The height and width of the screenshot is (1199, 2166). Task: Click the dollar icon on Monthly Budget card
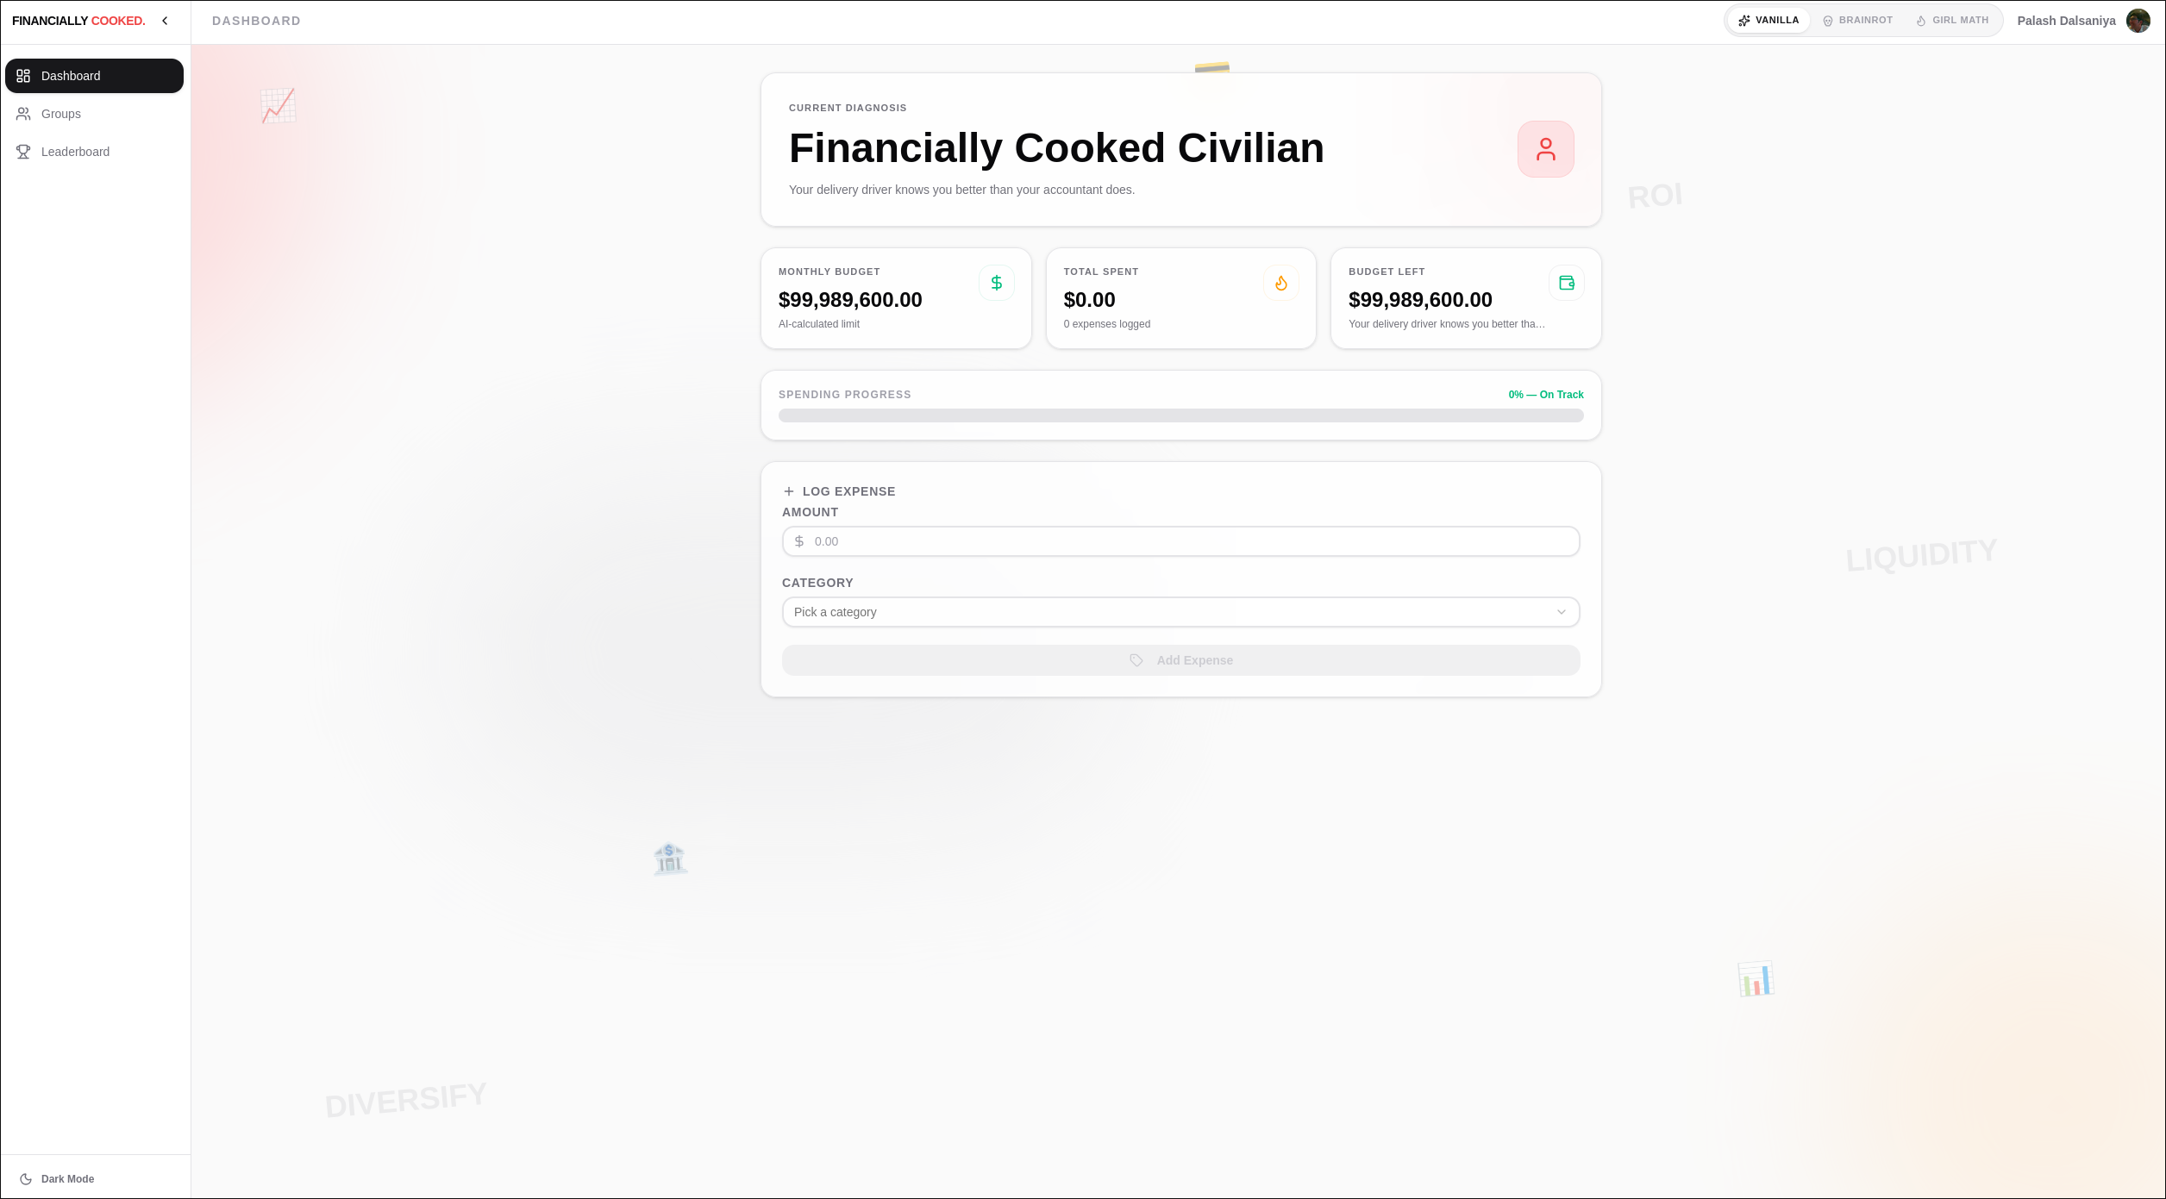click(x=996, y=283)
